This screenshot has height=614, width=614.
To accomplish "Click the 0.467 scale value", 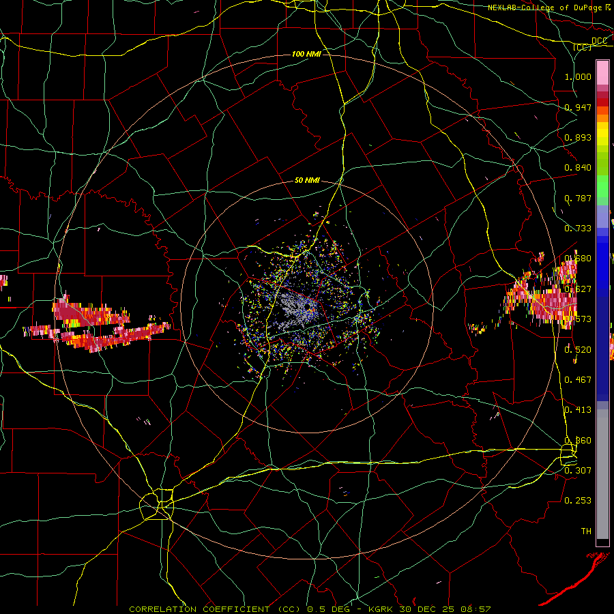I will click(x=578, y=379).
